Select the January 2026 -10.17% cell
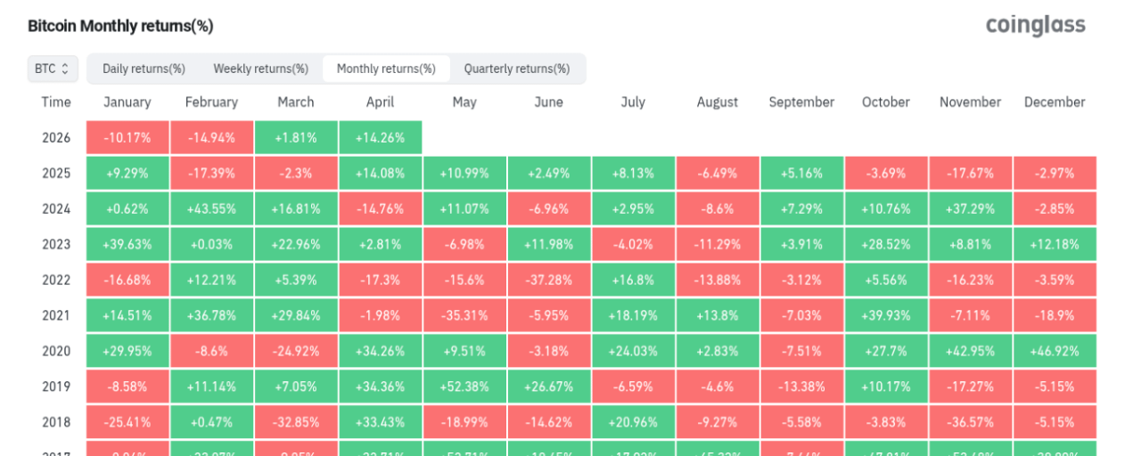Image resolution: width=1141 pixels, height=456 pixels. coord(127,138)
